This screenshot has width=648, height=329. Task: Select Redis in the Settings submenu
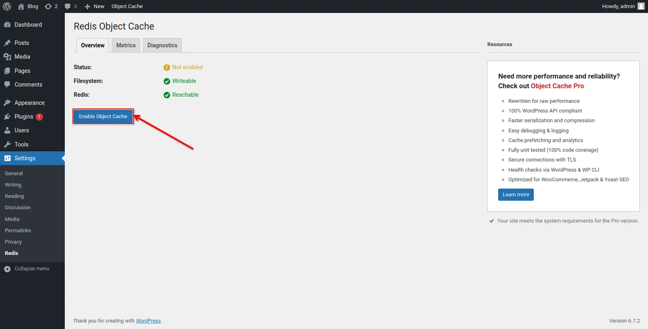11,253
